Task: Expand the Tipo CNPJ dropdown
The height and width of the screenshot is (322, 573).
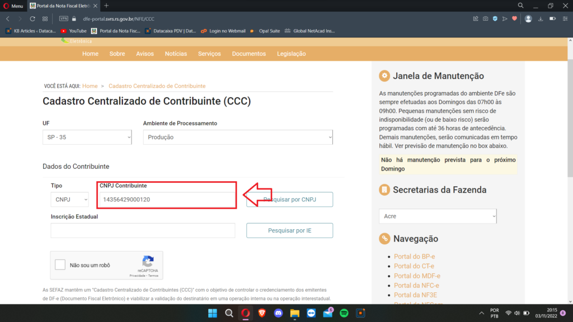Action: coord(69,200)
